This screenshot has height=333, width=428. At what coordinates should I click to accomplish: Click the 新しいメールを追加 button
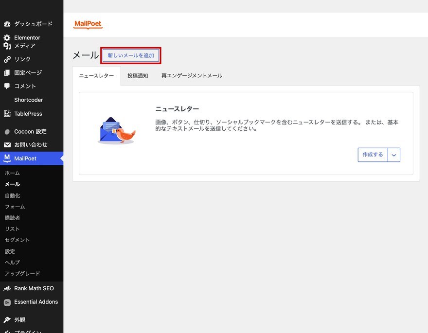(x=131, y=55)
